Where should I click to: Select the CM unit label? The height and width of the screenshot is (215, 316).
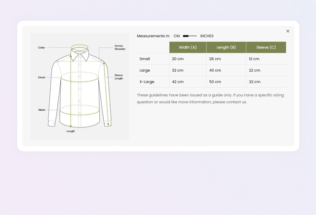pyautogui.click(x=176, y=36)
